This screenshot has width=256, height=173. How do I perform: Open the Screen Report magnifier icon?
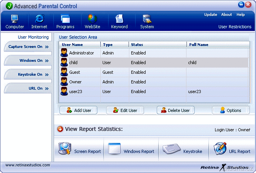click(x=65, y=148)
